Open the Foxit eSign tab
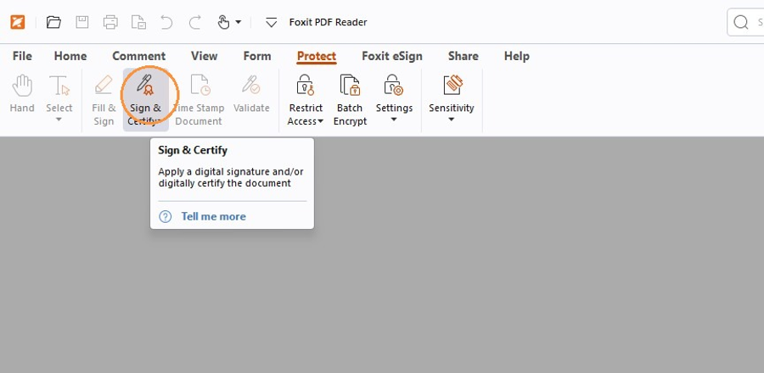 tap(392, 56)
